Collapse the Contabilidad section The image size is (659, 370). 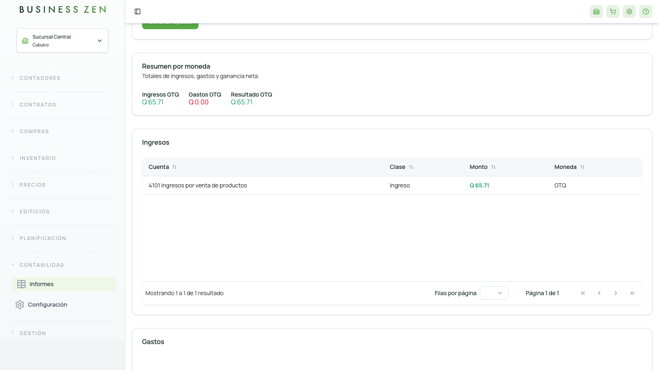pos(62,265)
